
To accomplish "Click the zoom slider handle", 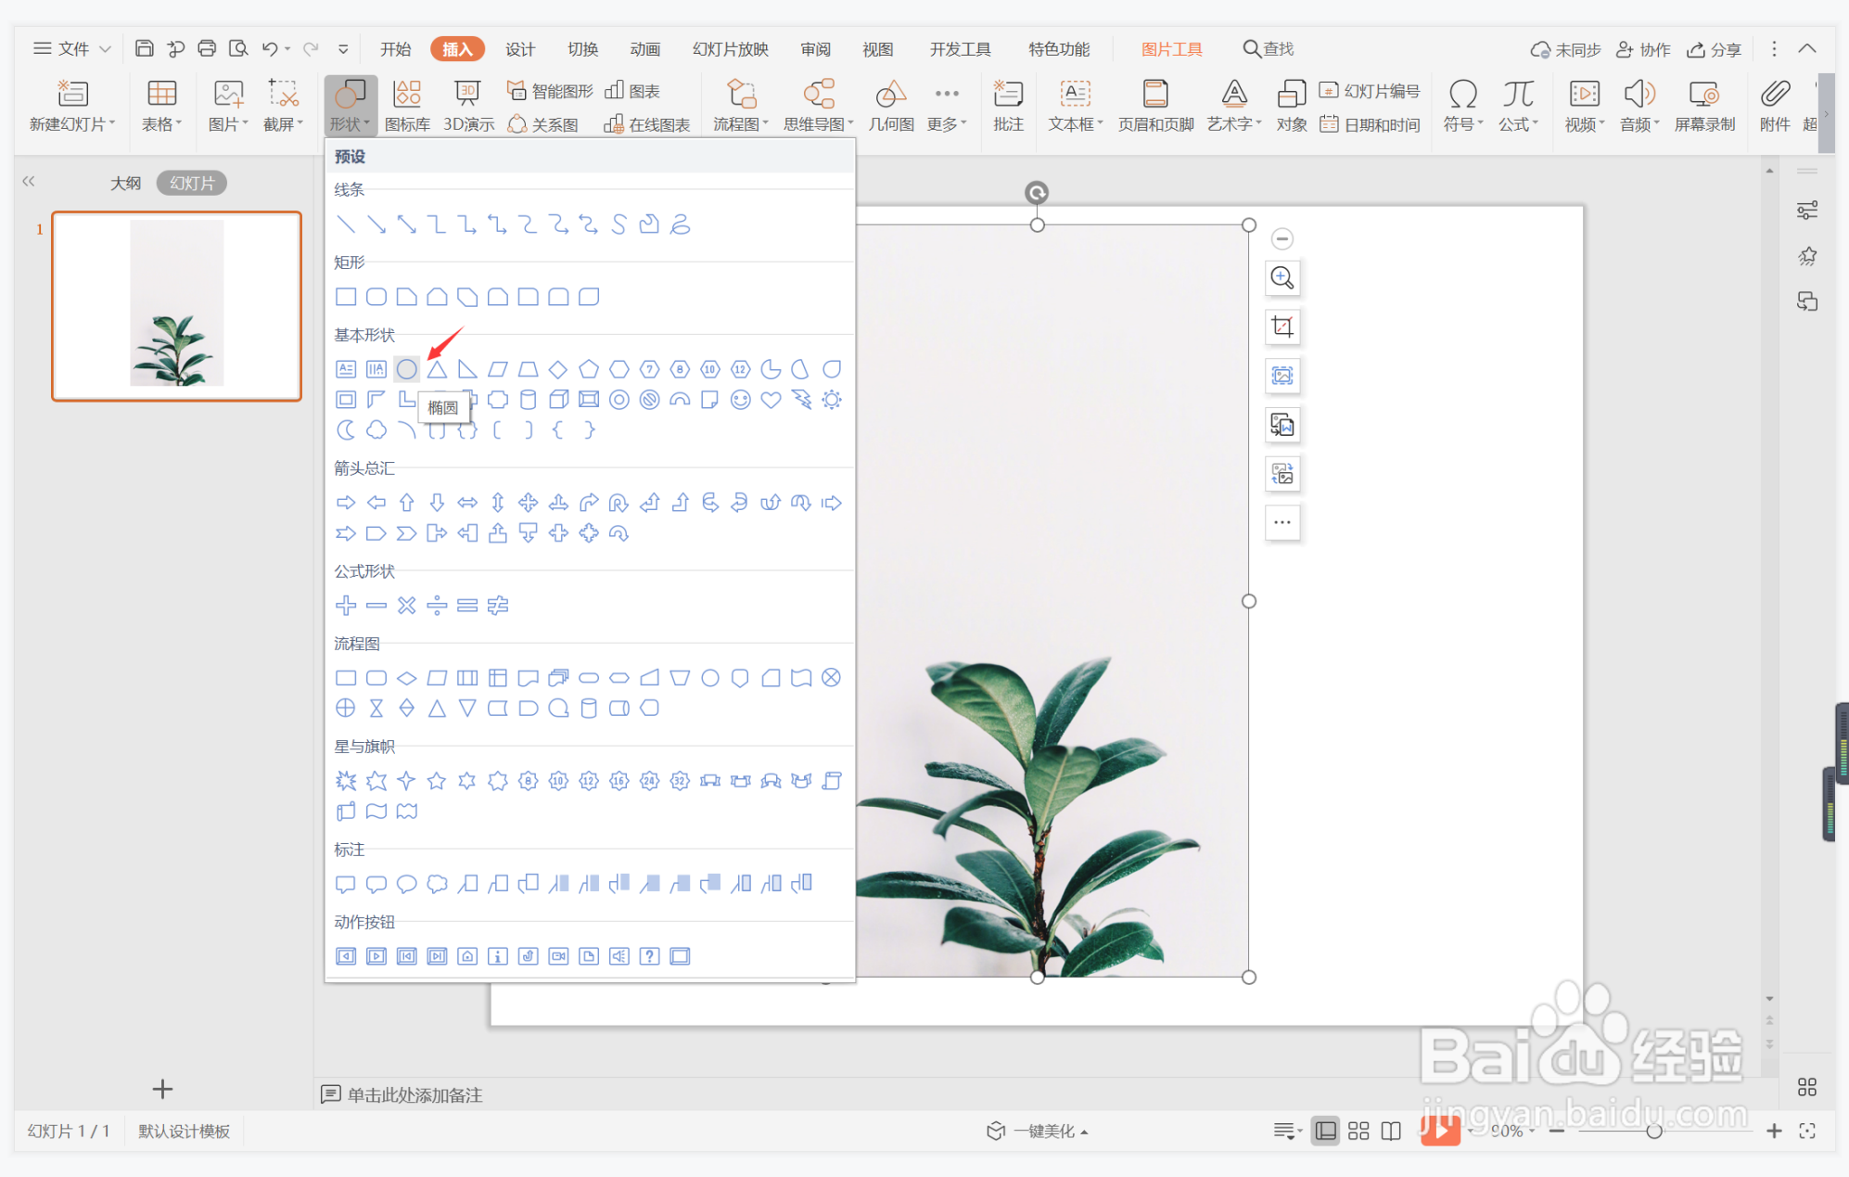I will [x=1653, y=1131].
